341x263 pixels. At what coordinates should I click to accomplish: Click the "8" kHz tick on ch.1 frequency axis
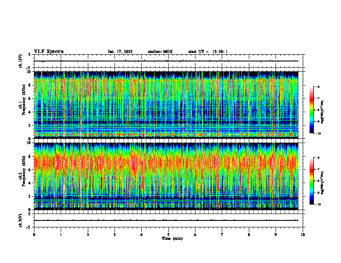click(31, 85)
